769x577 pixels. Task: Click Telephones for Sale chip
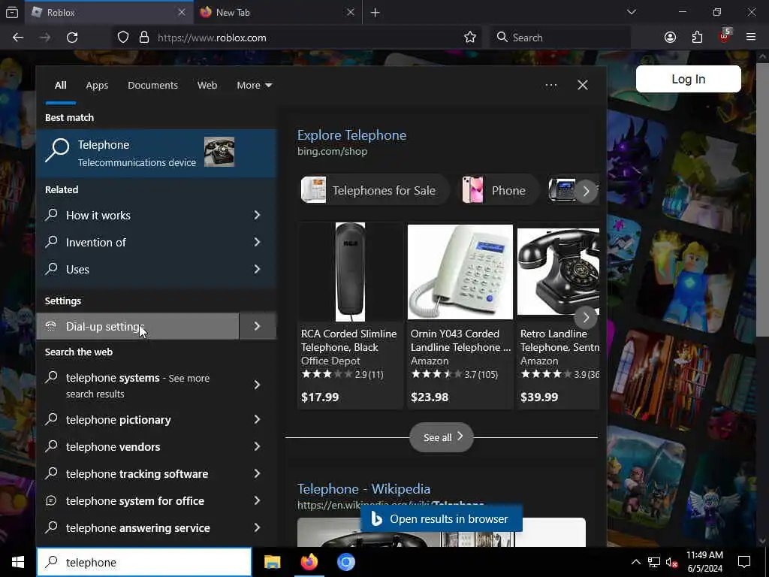pyautogui.click(x=375, y=190)
